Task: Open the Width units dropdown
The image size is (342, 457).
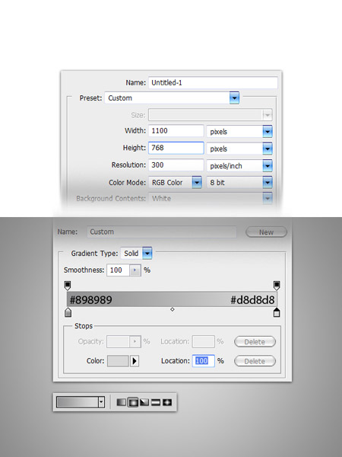Action: click(268, 131)
